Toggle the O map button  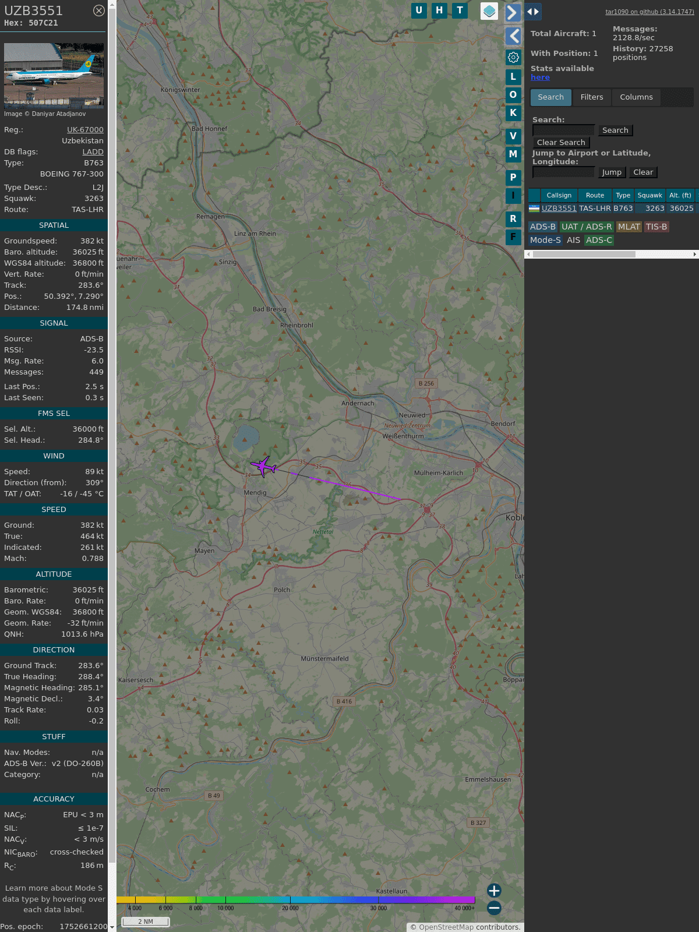pos(513,94)
